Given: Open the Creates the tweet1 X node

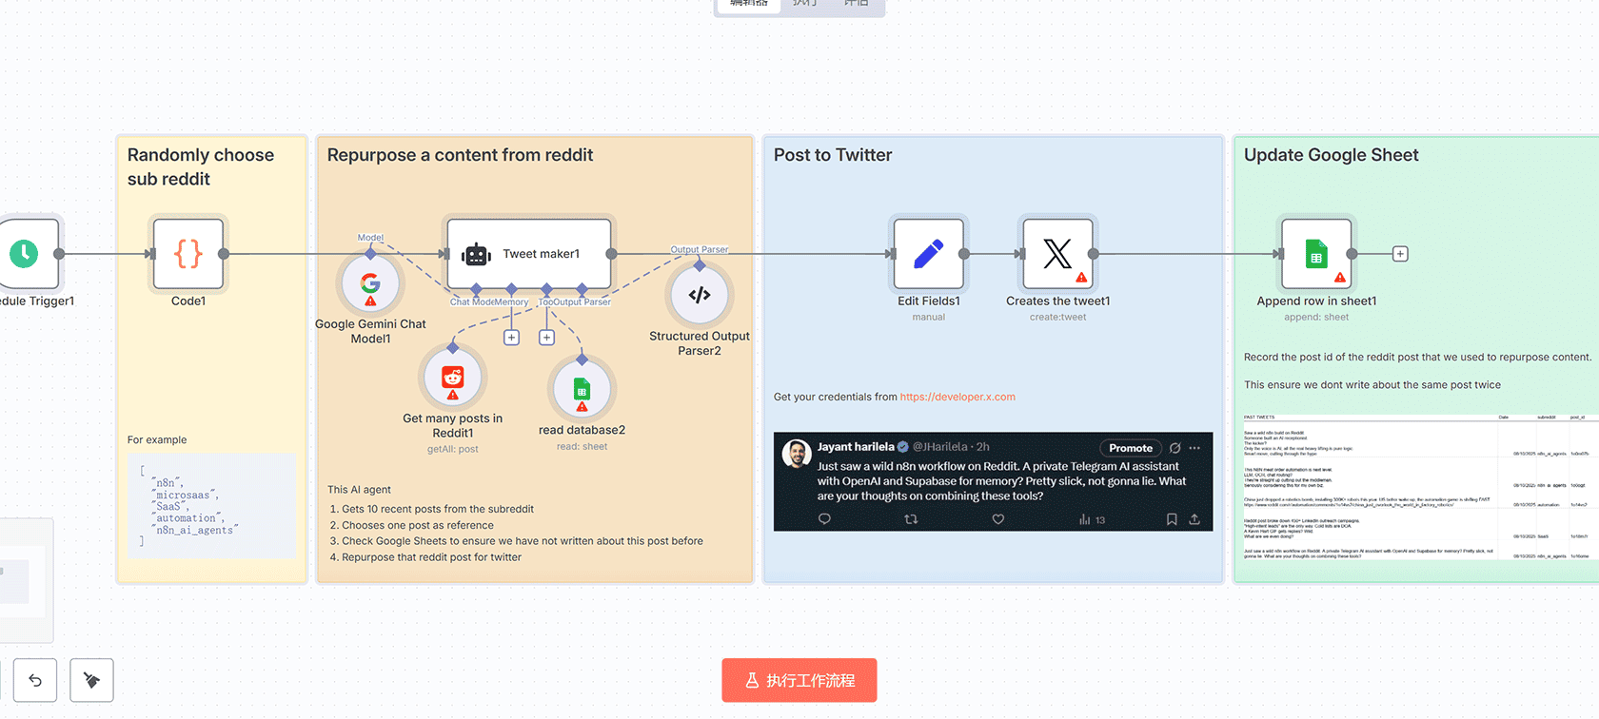Looking at the screenshot, I should tap(1057, 254).
